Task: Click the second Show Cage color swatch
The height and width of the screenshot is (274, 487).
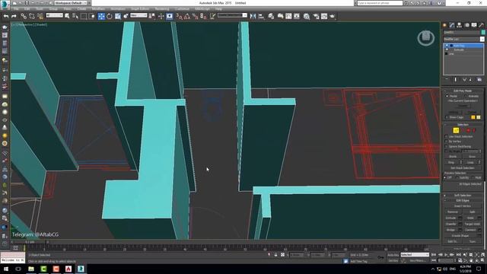Action: pos(479,117)
